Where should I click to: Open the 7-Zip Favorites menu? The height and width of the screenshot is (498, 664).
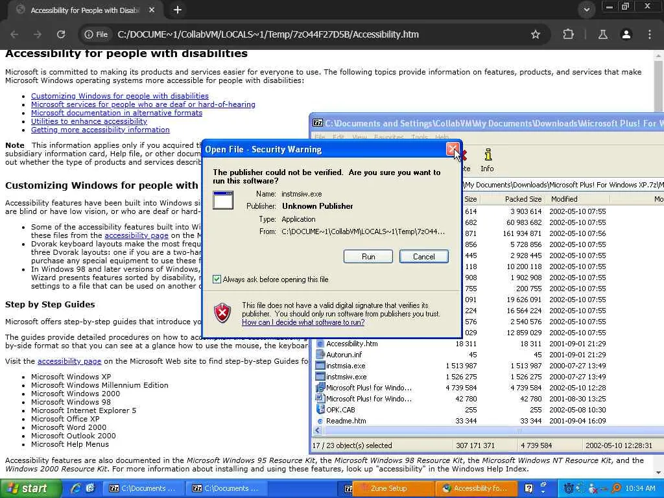tap(389, 137)
